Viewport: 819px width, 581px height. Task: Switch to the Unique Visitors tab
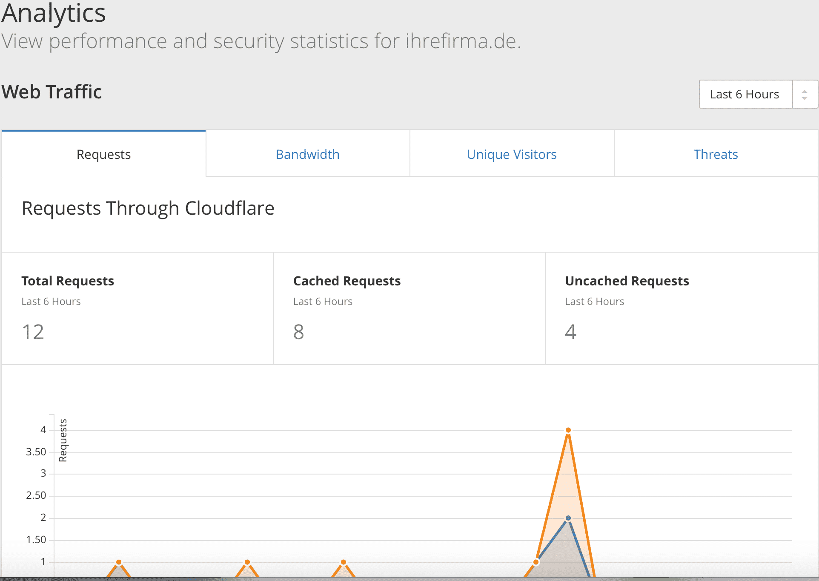tap(512, 154)
